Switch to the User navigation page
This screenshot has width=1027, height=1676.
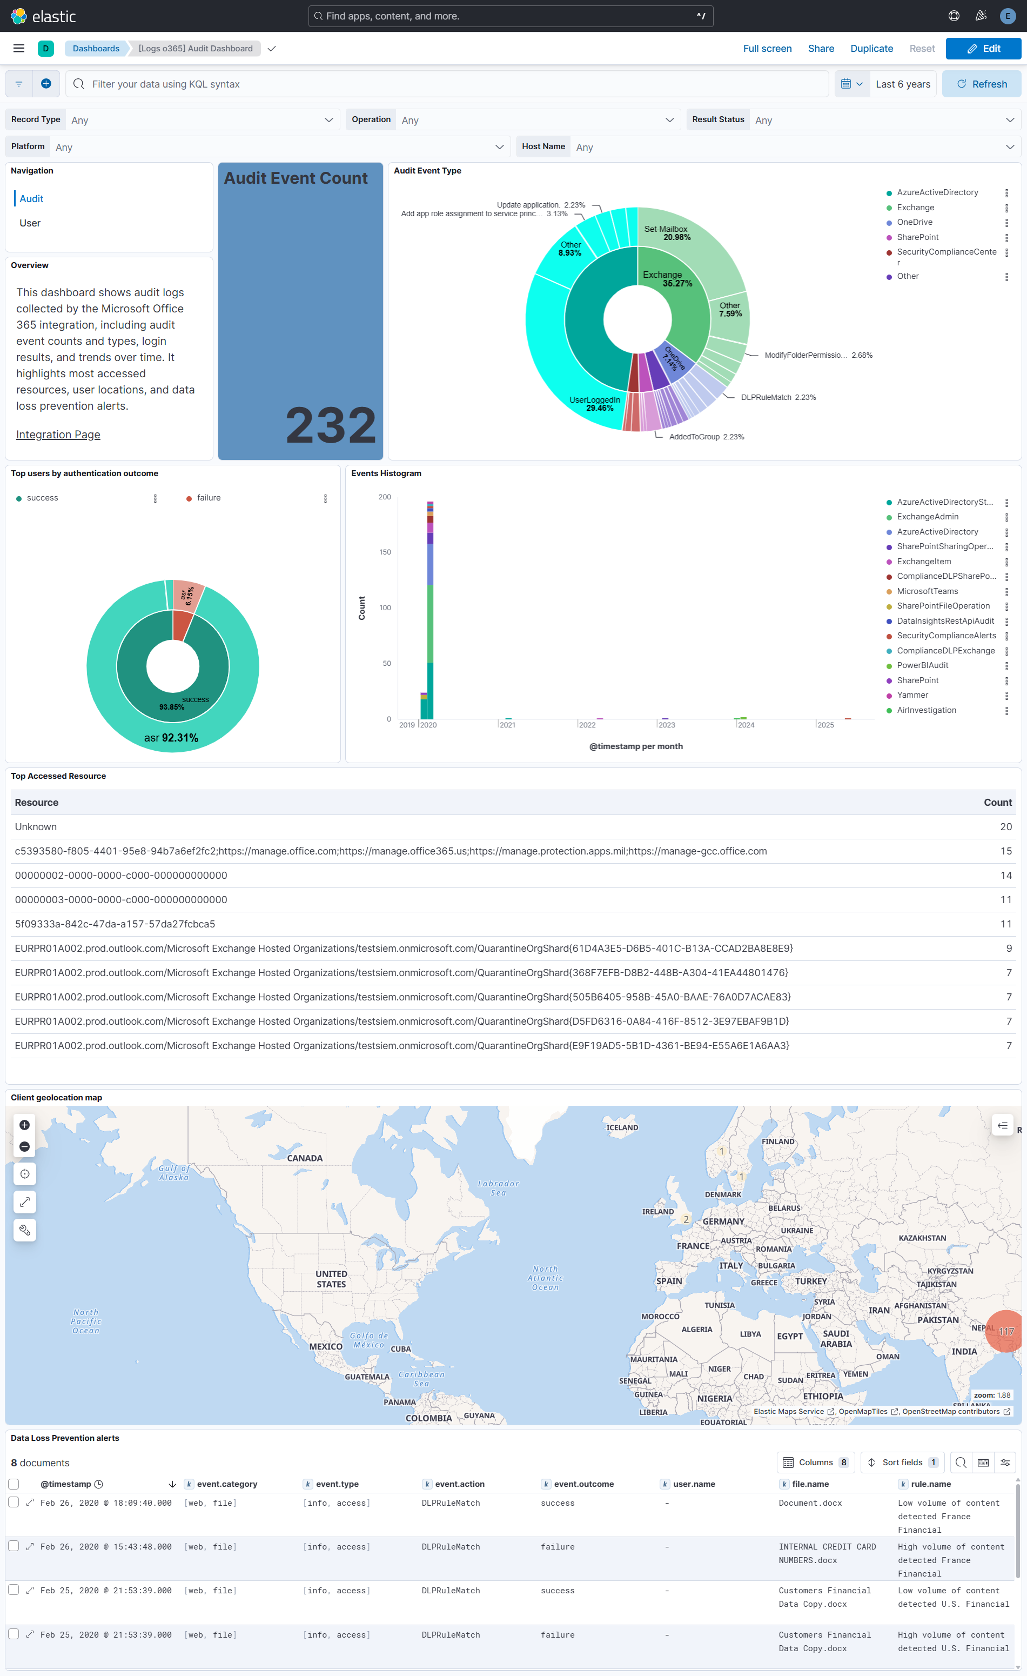pos(30,223)
